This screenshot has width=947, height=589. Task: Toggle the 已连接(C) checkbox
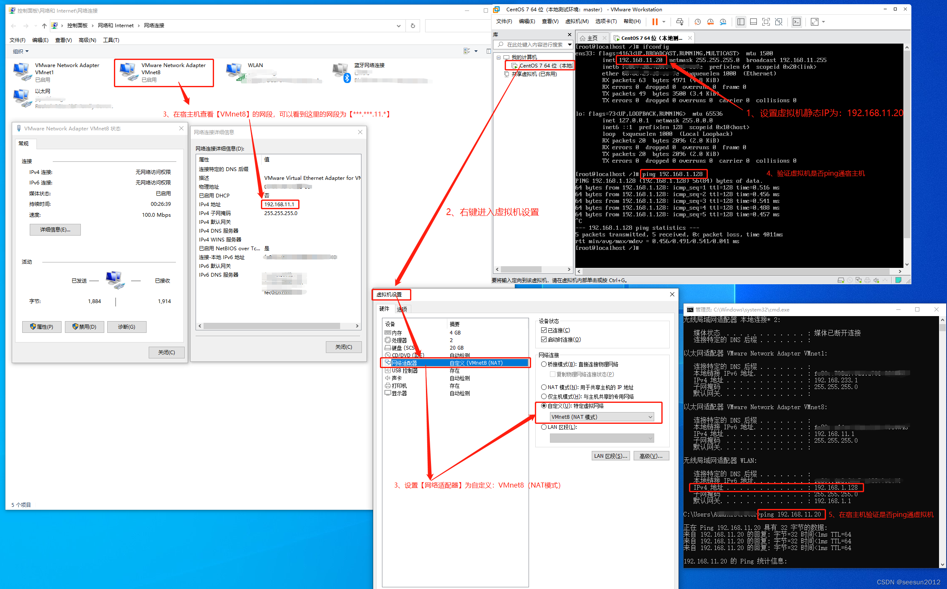[544, 330]
